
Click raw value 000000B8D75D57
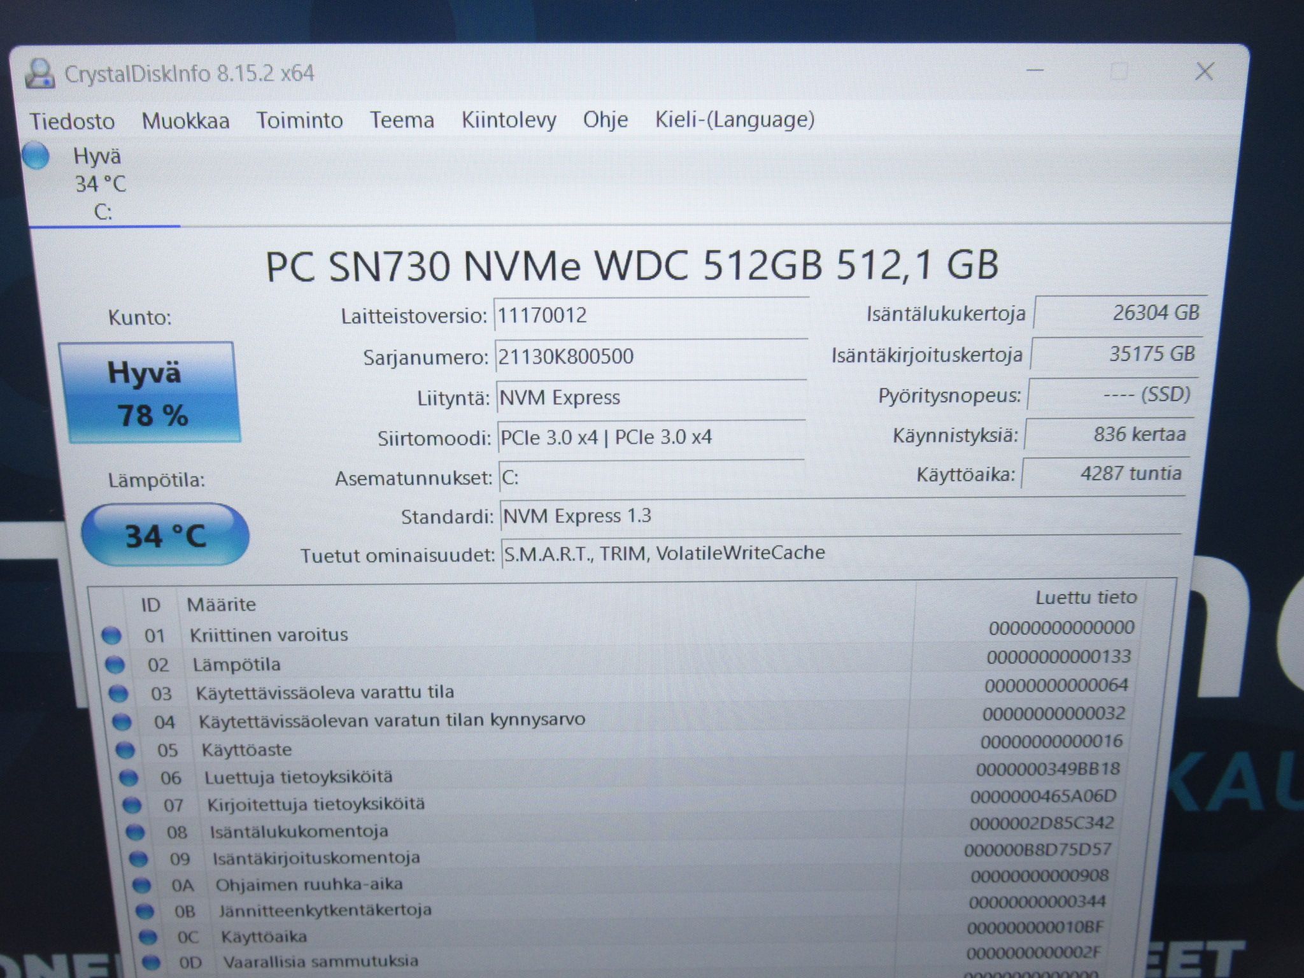(x=1037, y=850)
